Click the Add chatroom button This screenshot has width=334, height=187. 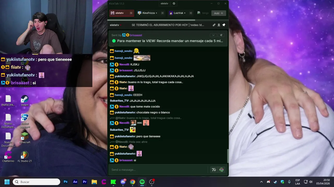click(x=219, y=13)
